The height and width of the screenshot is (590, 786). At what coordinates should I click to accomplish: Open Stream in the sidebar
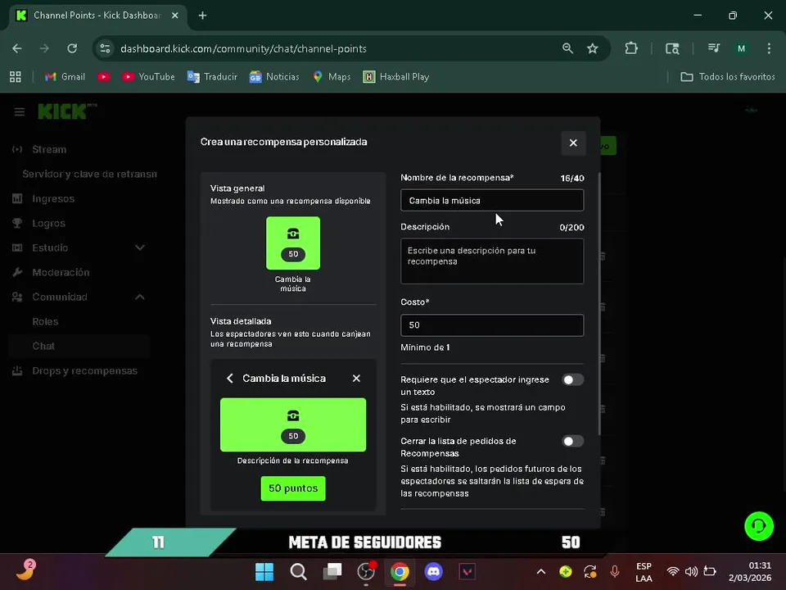[x=48, y=149]
